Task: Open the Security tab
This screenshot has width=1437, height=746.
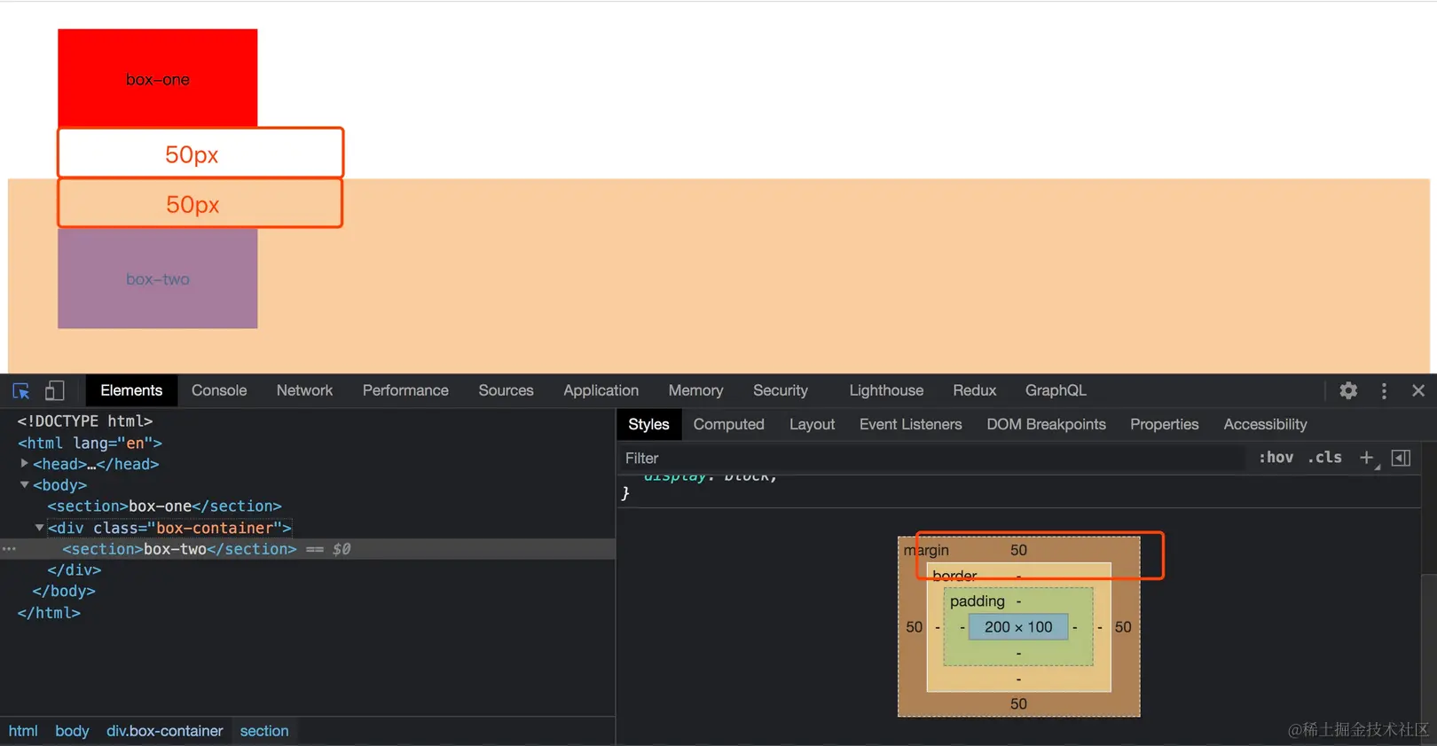Action: [781, 390]
